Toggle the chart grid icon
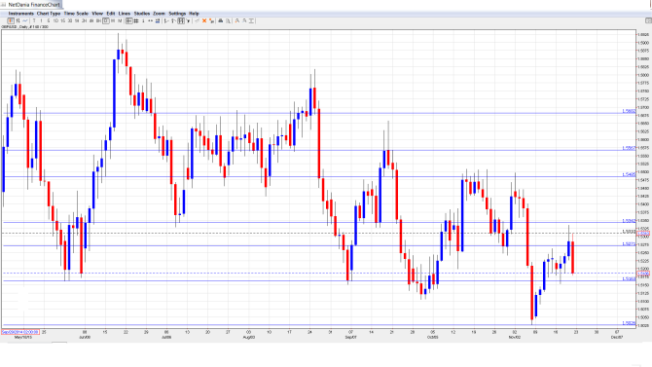This screenshot has width=652, height=367. 136,20
